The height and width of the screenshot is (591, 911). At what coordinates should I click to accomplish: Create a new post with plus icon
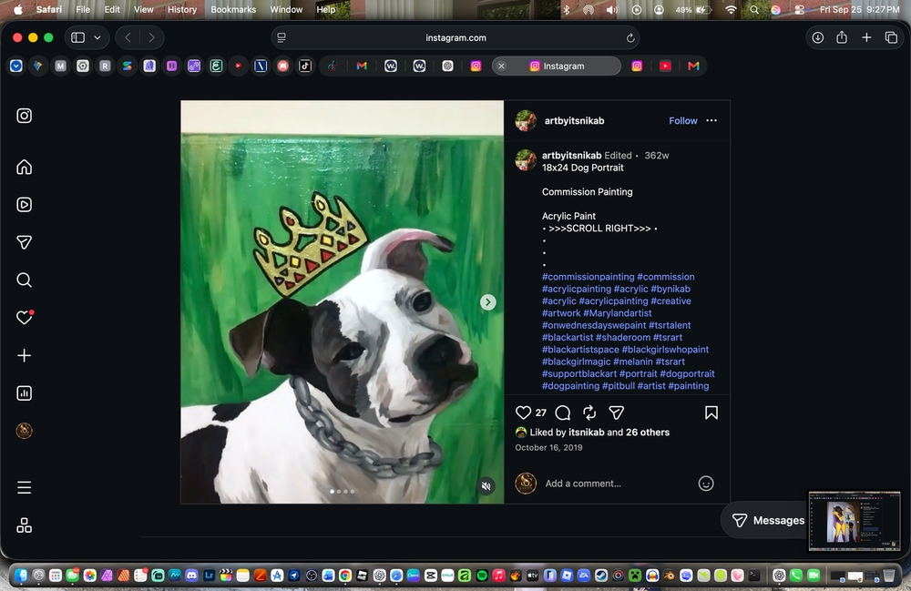click(x=24, y=355)
